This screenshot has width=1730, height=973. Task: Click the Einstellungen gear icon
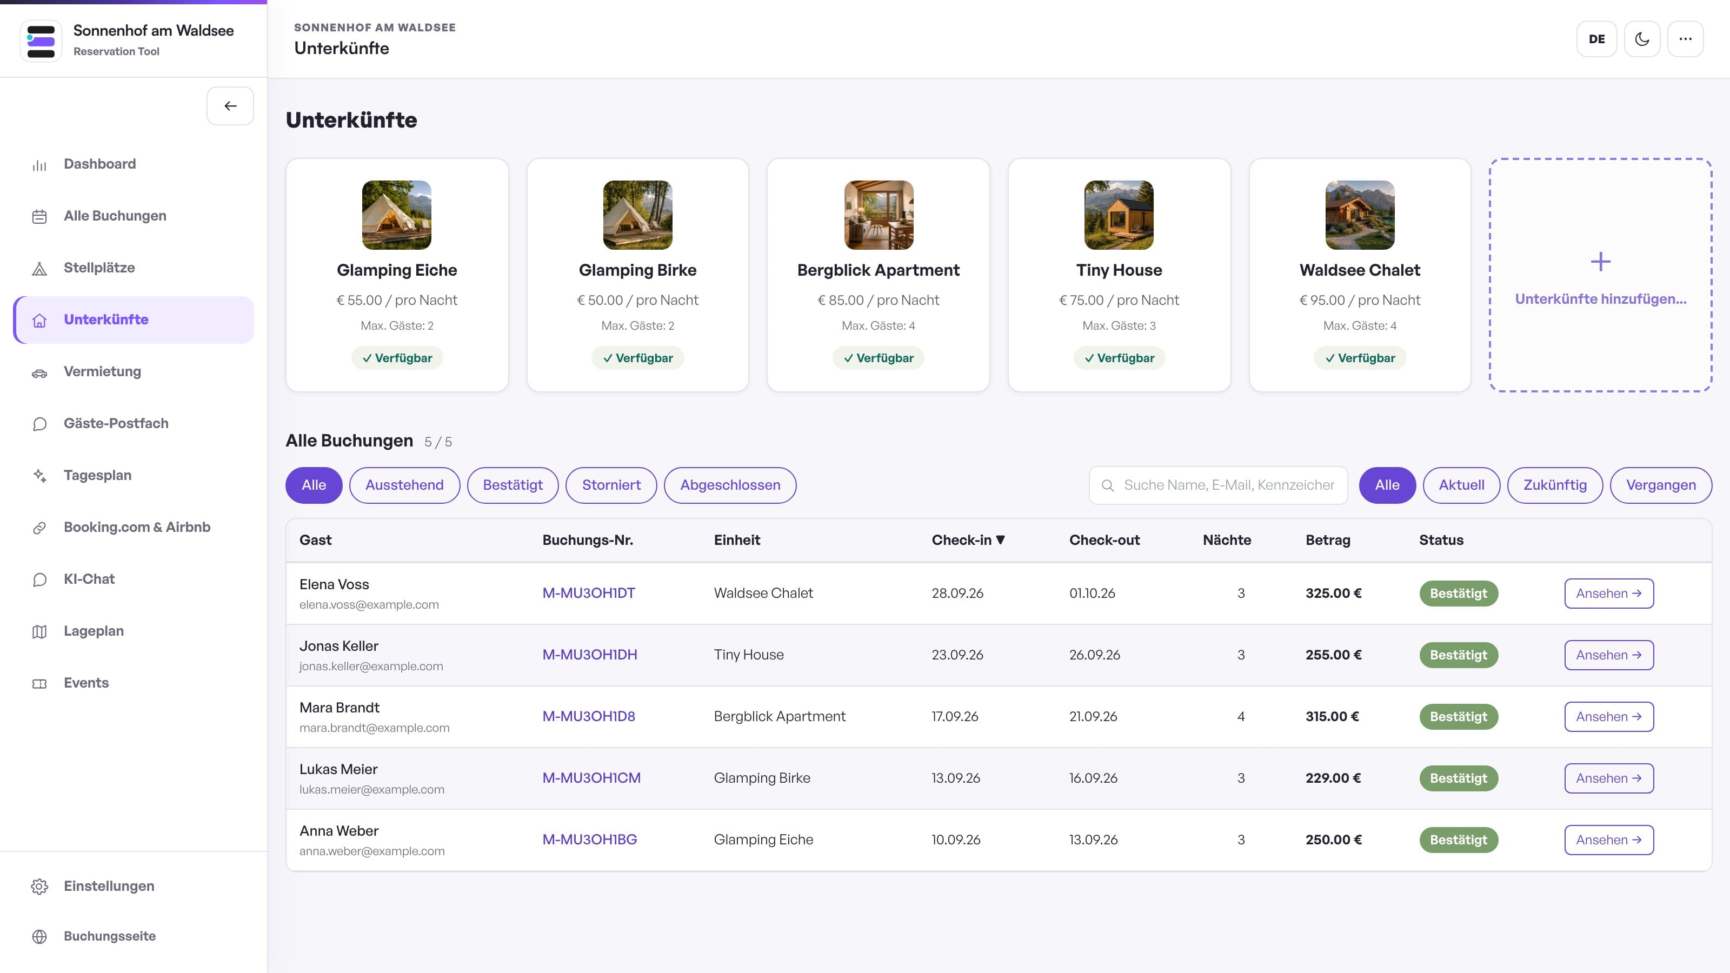click(39, 887)
